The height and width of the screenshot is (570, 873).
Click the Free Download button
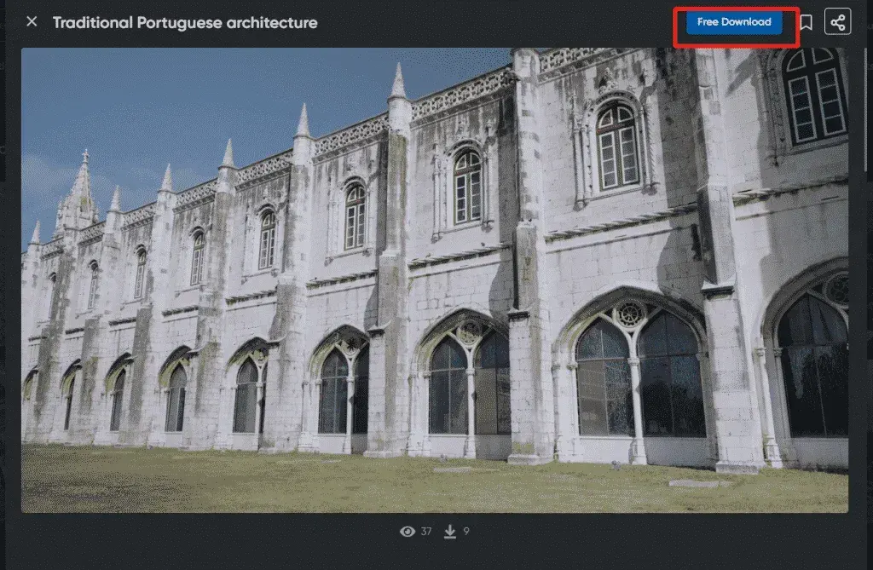(x=734, y=22)
